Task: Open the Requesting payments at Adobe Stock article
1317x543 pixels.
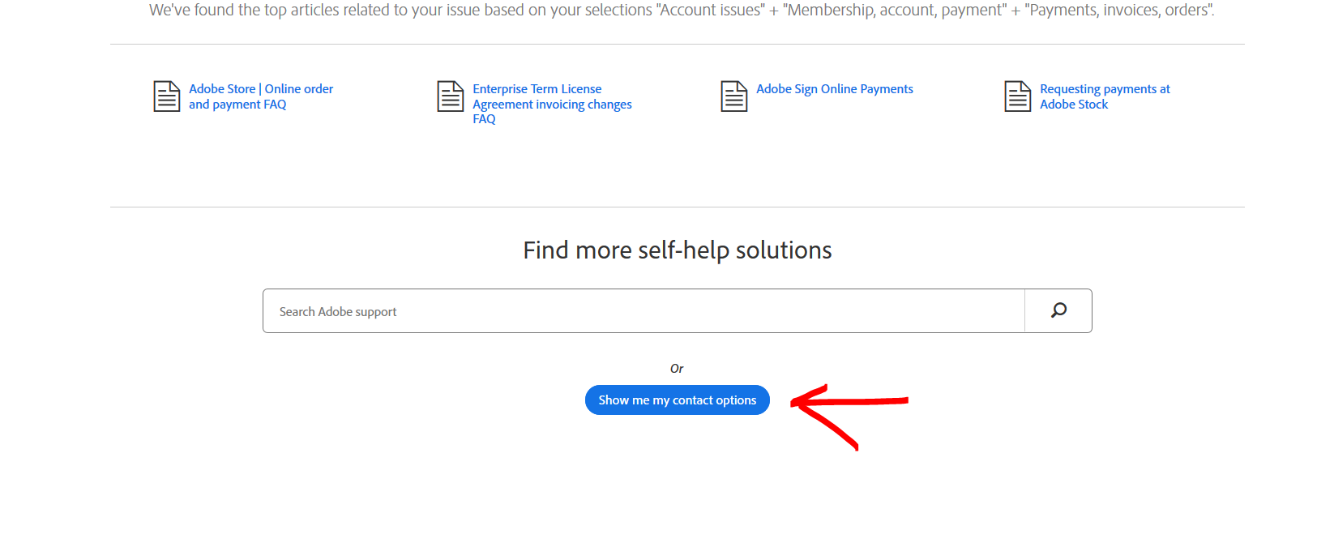Action: coord(1104,96)
